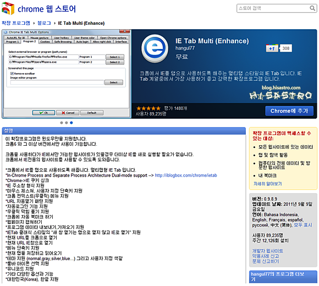Screen dimensions: 319x286
Task: Click the blog.hisastro.com text
Action: 281,87
